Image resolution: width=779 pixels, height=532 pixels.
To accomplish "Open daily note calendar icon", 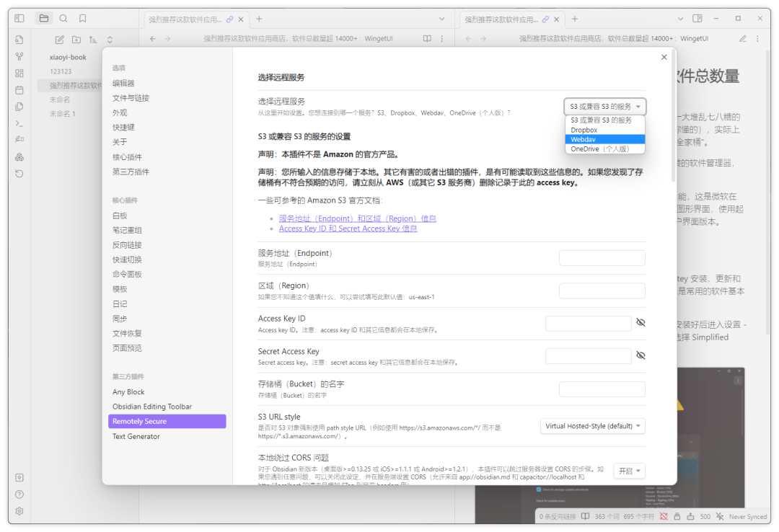I will coord(19,90).
